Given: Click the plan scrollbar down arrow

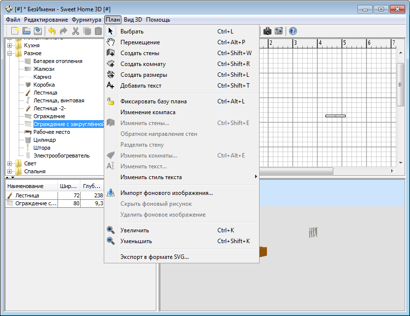Looking at the screenshot, I should pos(401,163).
